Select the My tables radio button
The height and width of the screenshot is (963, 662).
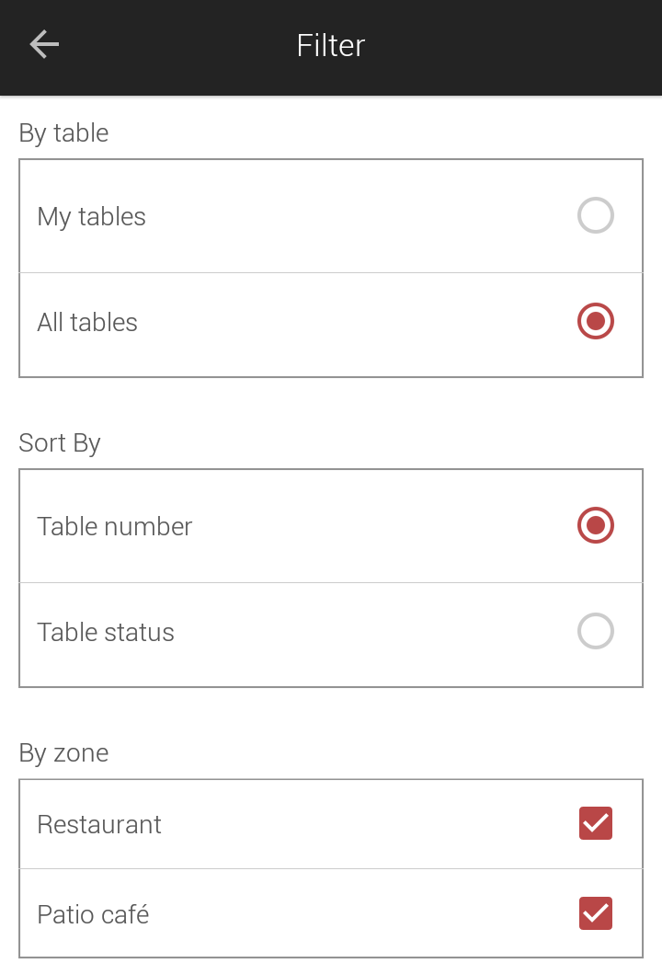click(595, 215)
